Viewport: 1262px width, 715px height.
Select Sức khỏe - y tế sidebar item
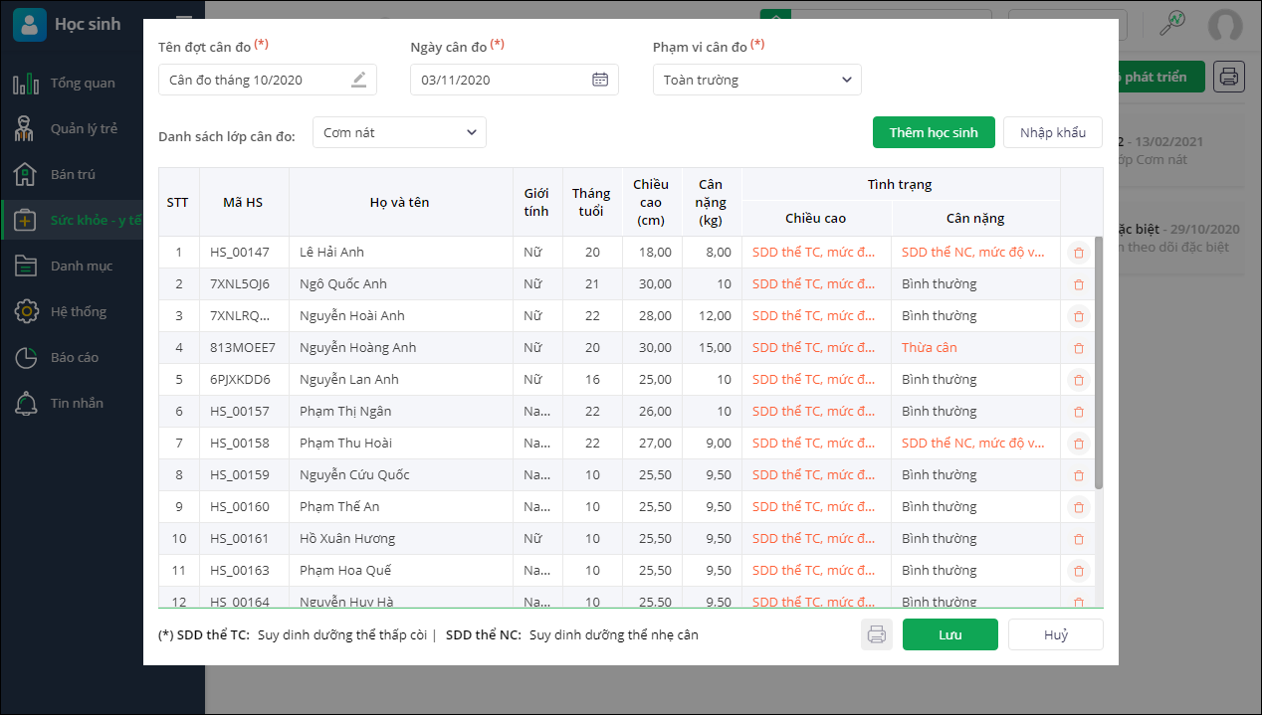tap(72, 220)
